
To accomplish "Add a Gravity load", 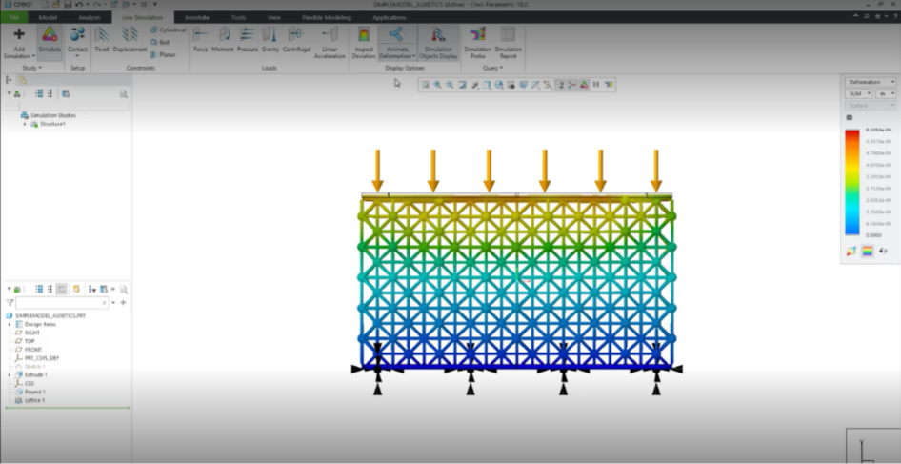I will tap(270, 39).
